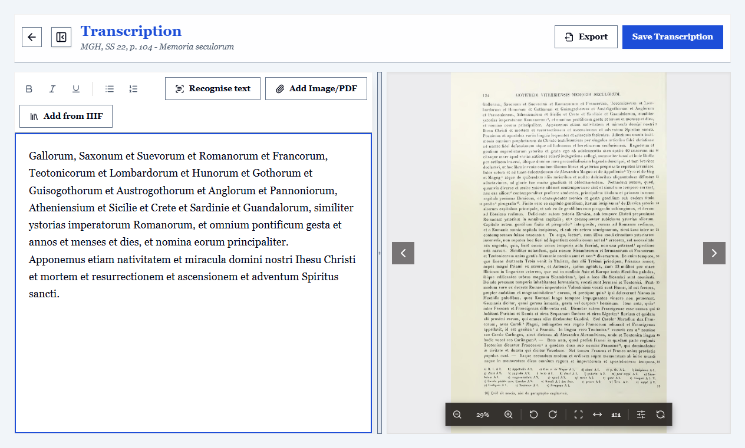Fit image to width with horizontal arrows
745x448 pixels.
pyautogui.click(x=597, y=414)
